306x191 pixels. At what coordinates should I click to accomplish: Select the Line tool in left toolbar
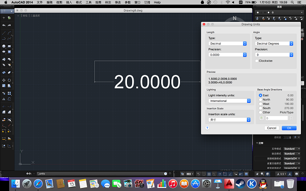pyautogui.click(x=4, y=33)
